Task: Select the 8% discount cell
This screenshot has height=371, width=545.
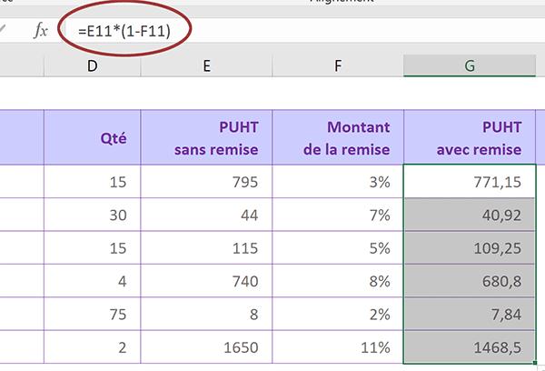Action: 338,280
